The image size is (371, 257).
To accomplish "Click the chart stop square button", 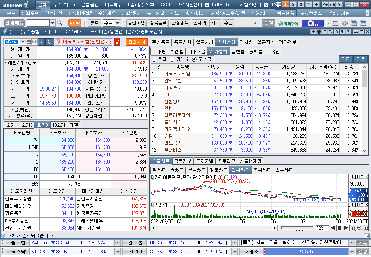I will click(340, 228).
